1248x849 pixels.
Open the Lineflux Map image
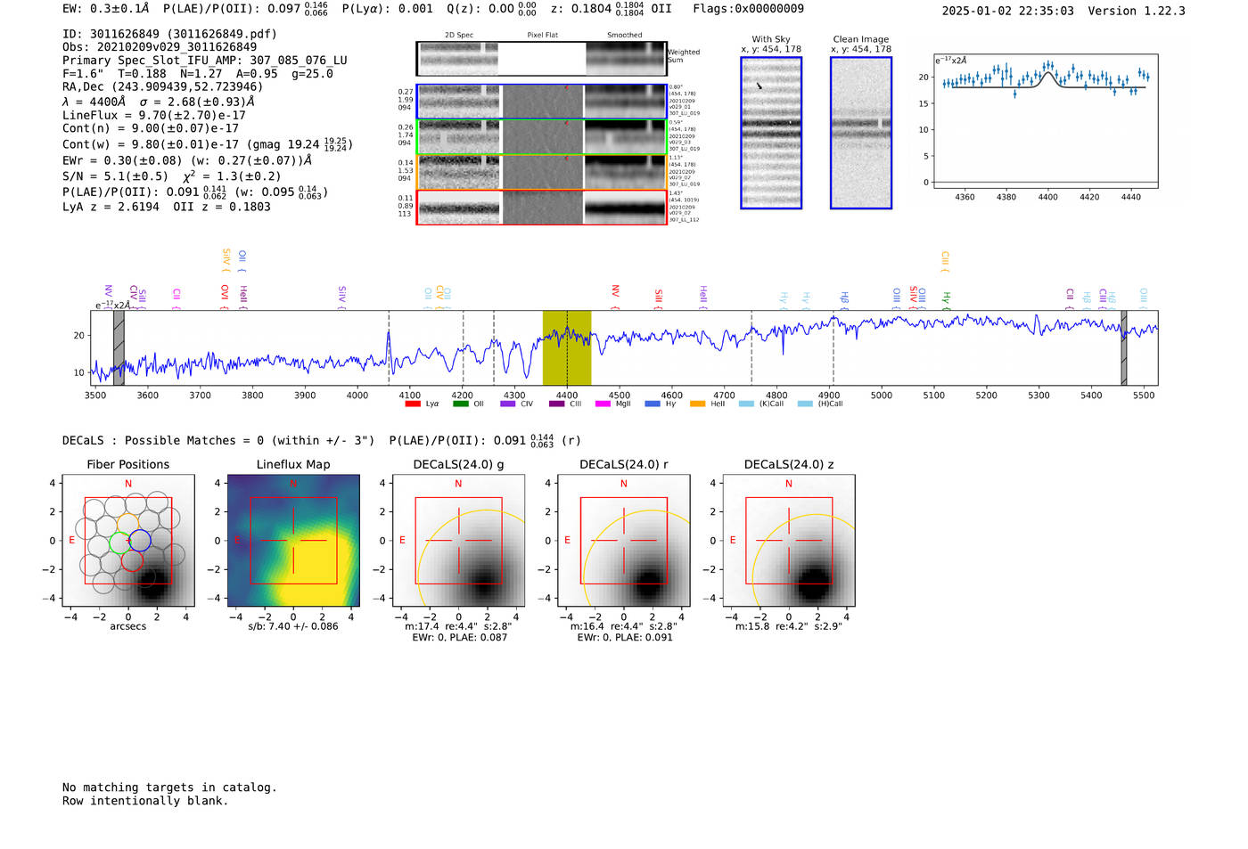click(293, 541)
